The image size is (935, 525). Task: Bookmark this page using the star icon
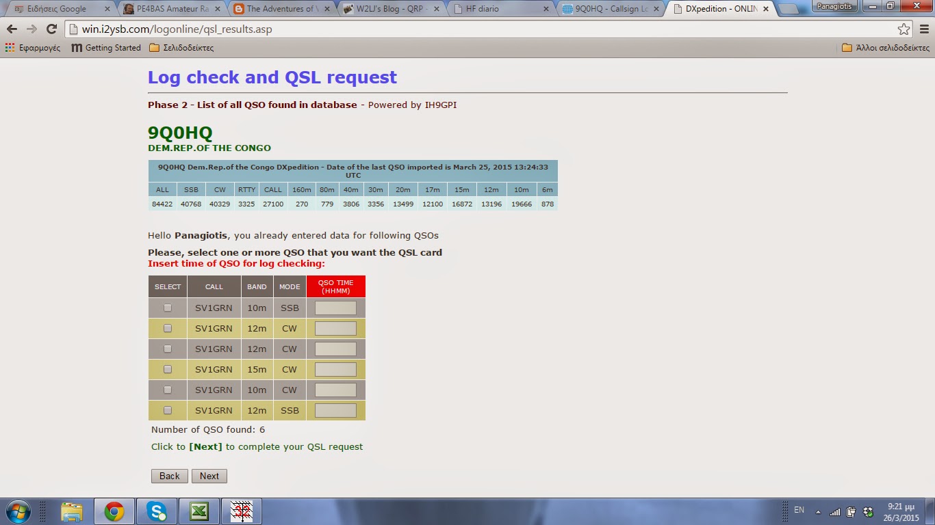tap(905, 29)
